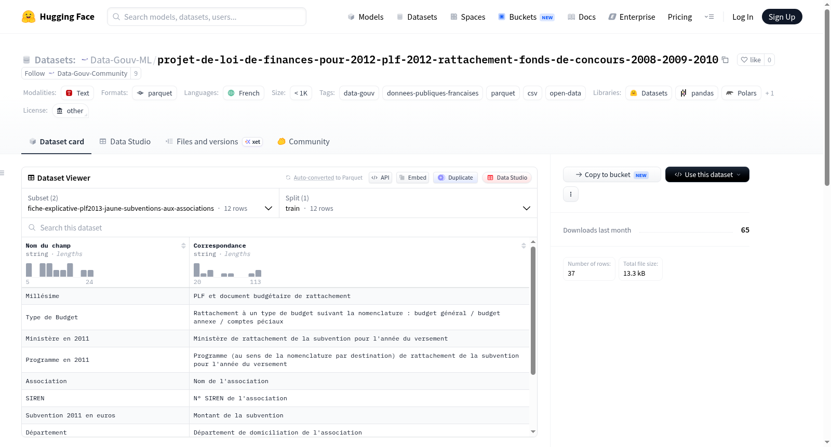
Task: Toggle the left sidebar hamburger icon
Action: click(3, 173)
